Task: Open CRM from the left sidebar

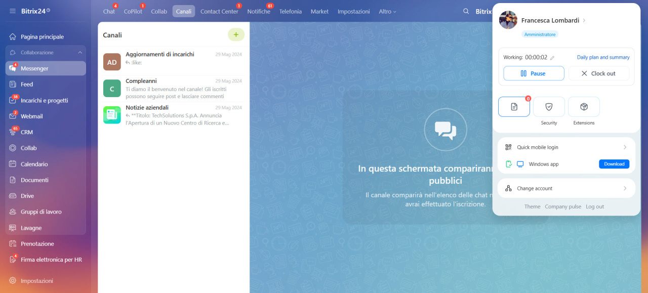Action: click(x=26, y=132)
